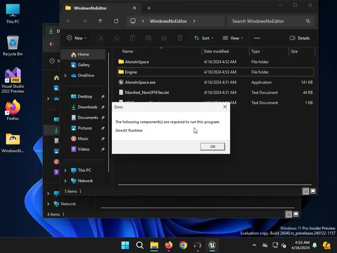Click the Cut scissors icon
The height and width of the screenshot is (253, 337).
tap(101, 38)
